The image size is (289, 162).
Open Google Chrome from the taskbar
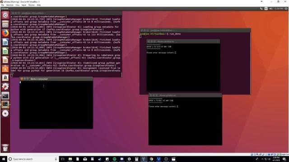tap(151, 159)
